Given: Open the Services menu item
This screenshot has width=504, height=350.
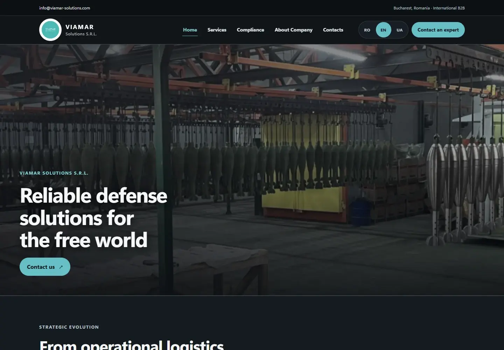Looking at the screenshot, I should 217,30.
